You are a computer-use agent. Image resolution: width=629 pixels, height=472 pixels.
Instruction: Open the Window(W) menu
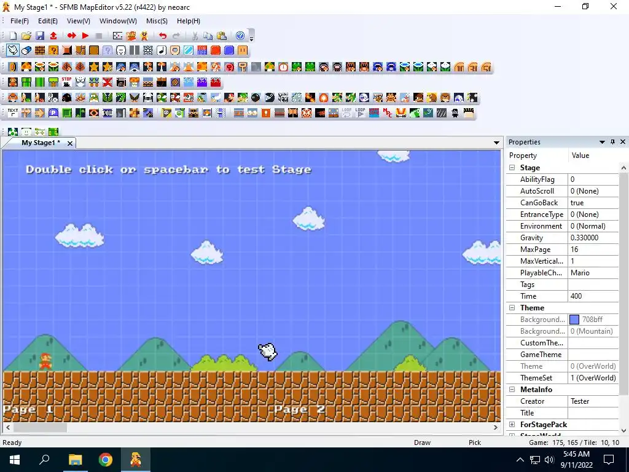[x=118, y=21]
